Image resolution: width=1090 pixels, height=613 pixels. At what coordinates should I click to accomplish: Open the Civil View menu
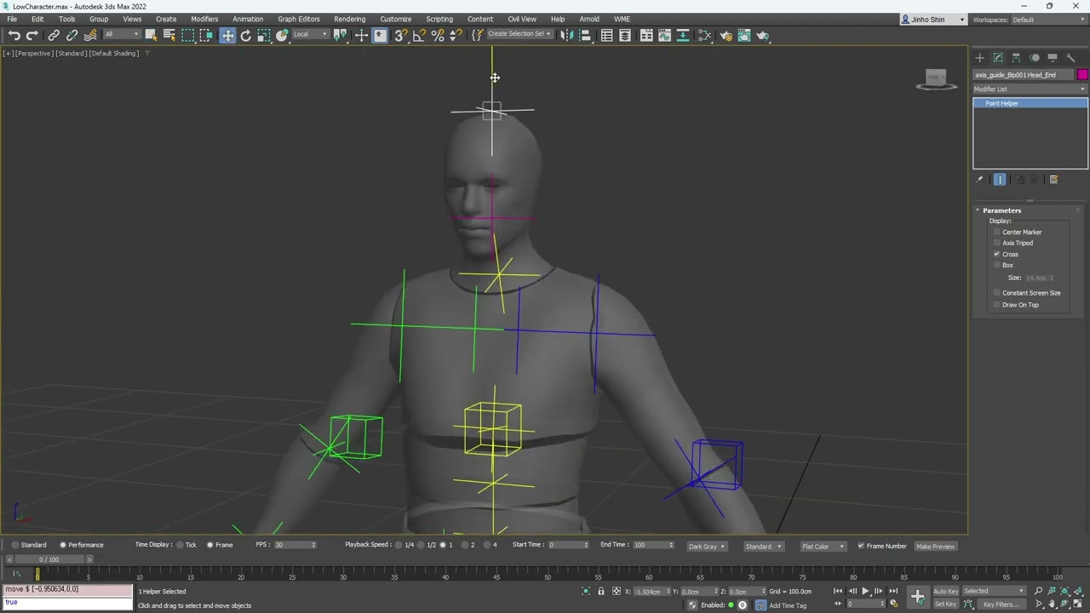click(x=522, y=19)
